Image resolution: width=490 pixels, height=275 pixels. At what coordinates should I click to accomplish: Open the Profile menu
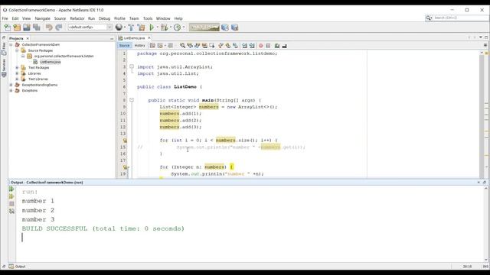click(119, 18)
